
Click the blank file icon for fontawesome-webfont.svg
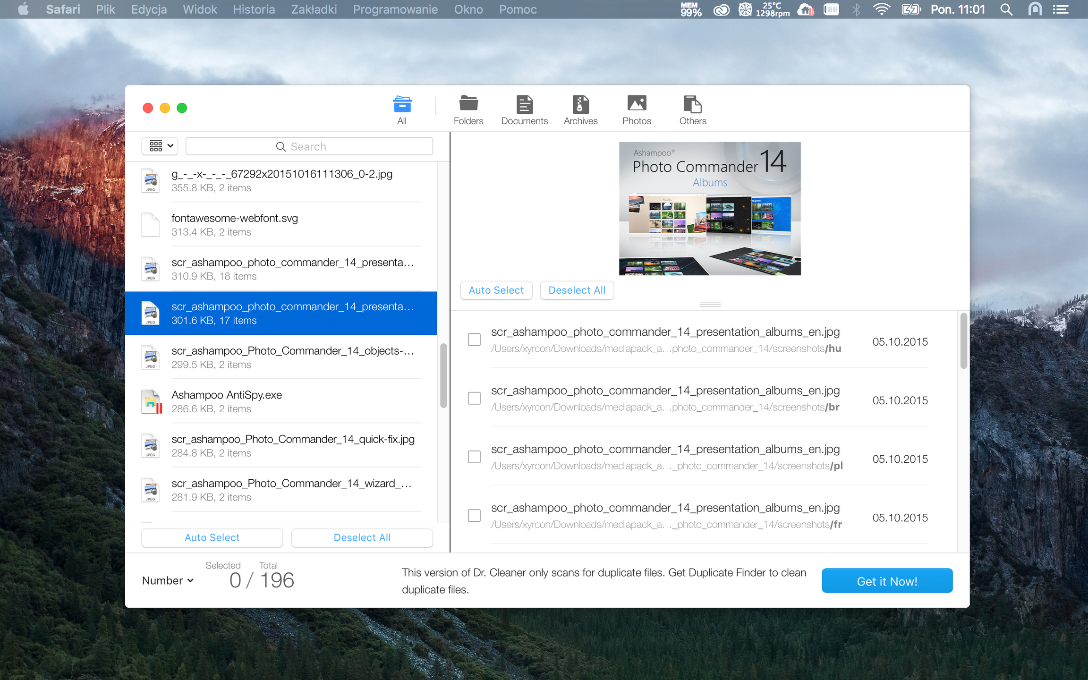coord(151,225)
